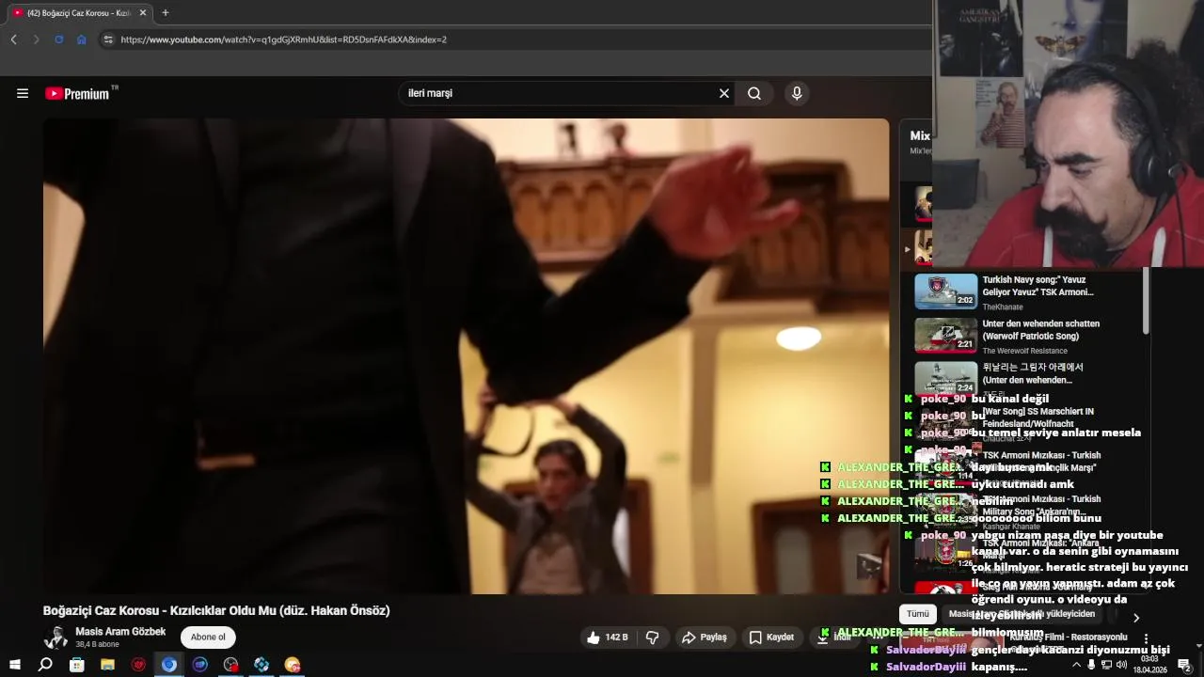
Task: Open volume control in system tray
Action: [1121, 665]
